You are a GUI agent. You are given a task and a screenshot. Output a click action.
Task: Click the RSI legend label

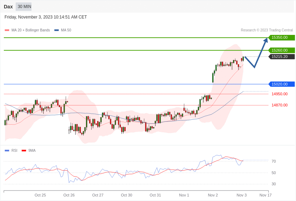click(14, 150)
